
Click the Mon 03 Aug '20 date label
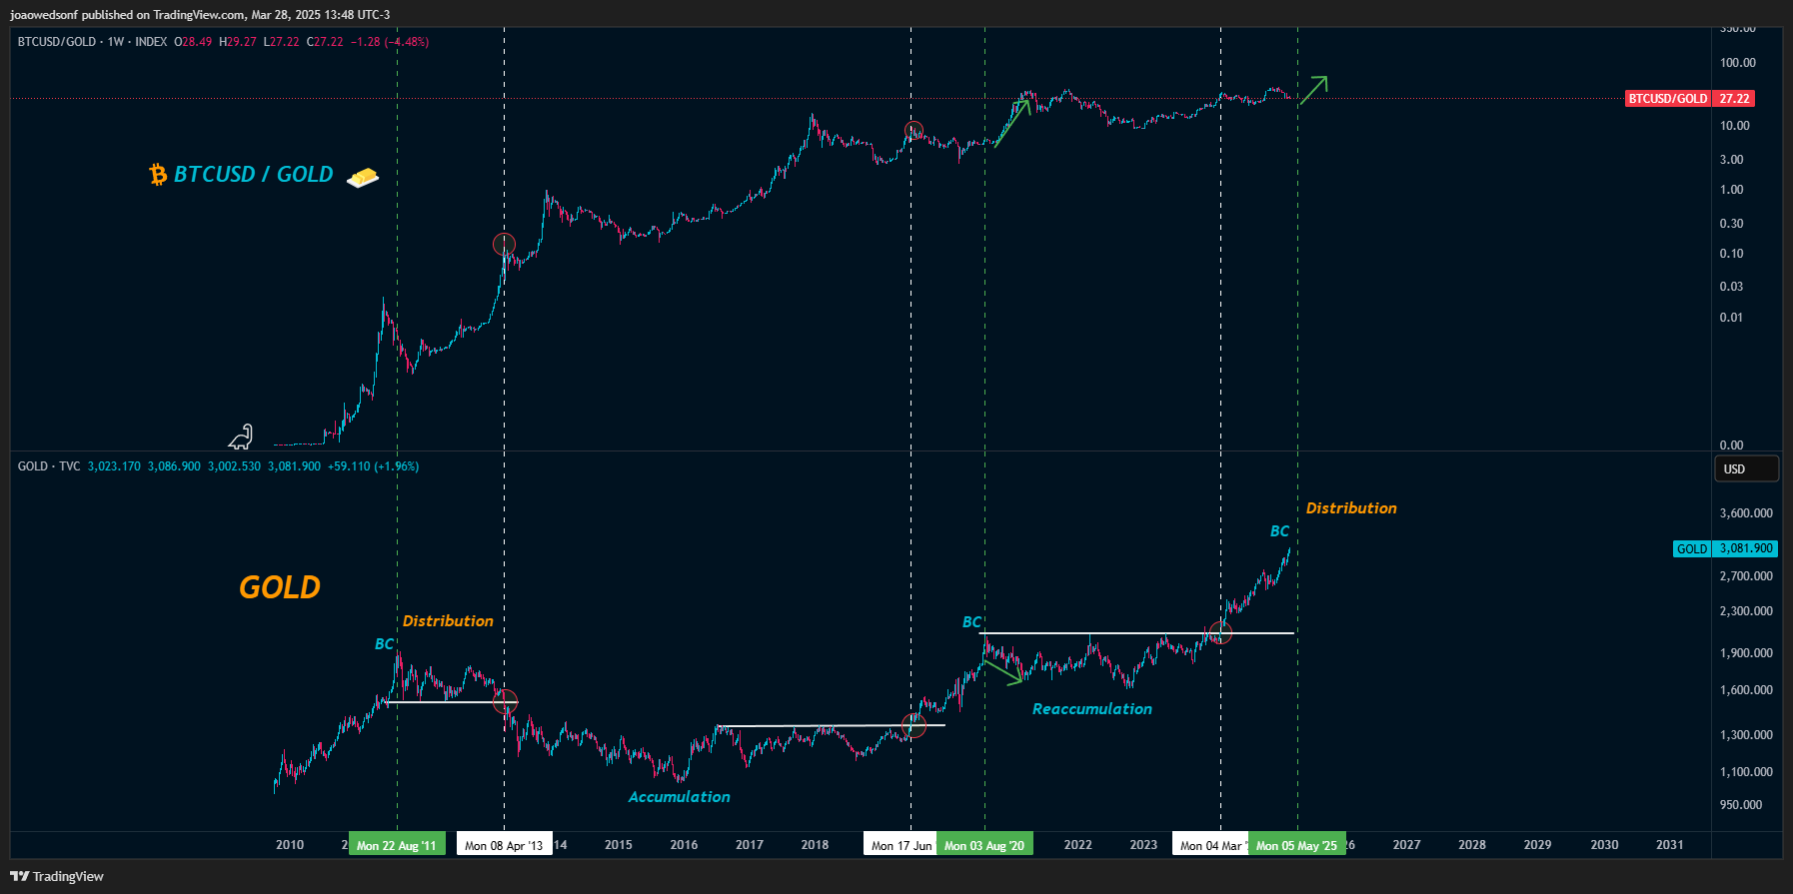coord(984,845)
